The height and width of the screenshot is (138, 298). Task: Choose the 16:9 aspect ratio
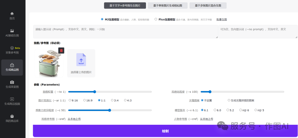point(84,100)
